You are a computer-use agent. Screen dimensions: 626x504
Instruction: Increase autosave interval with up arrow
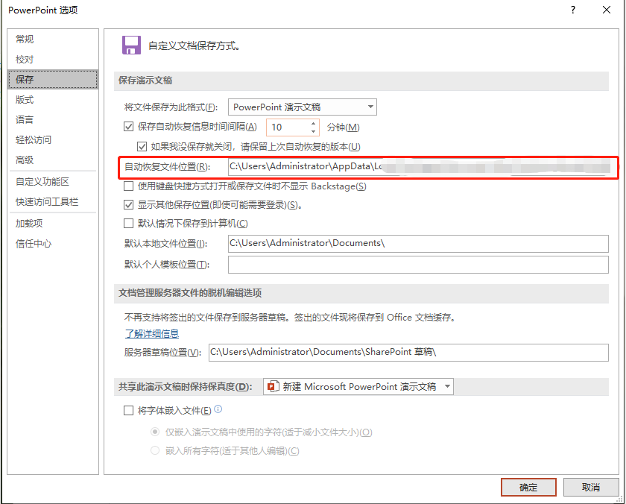pos(314,124)
